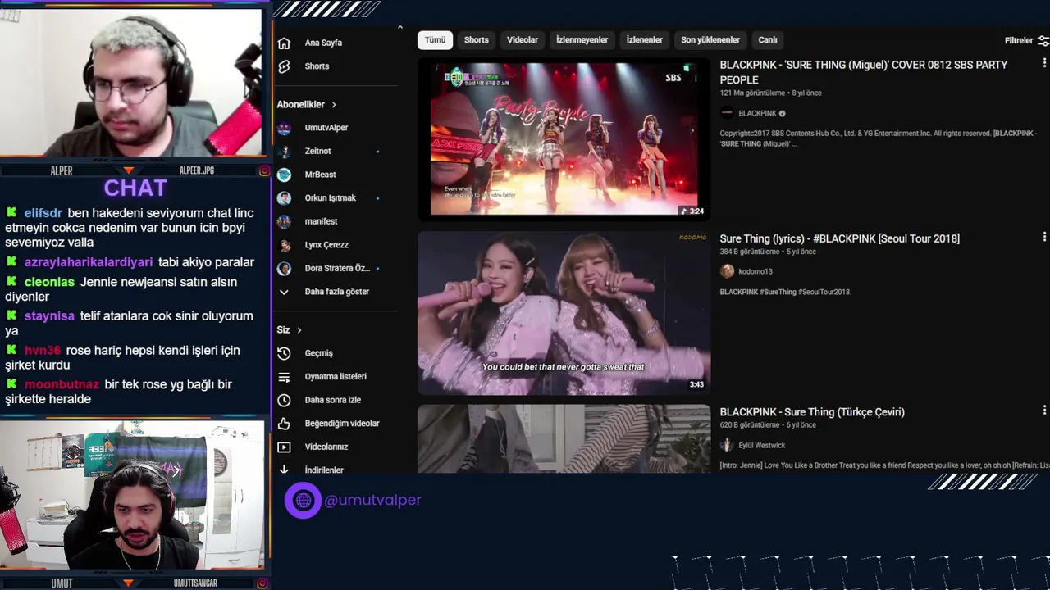This screenshot has height=590, width=1050.
Task: Open MrBeast channel avatar
Action: [284, 175]
